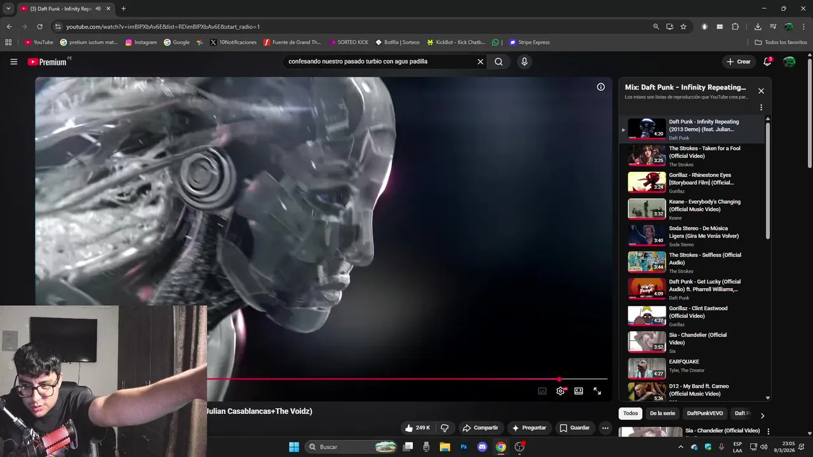
Task: Open the Todos los favoritos folder
Action: pos(781,43)
